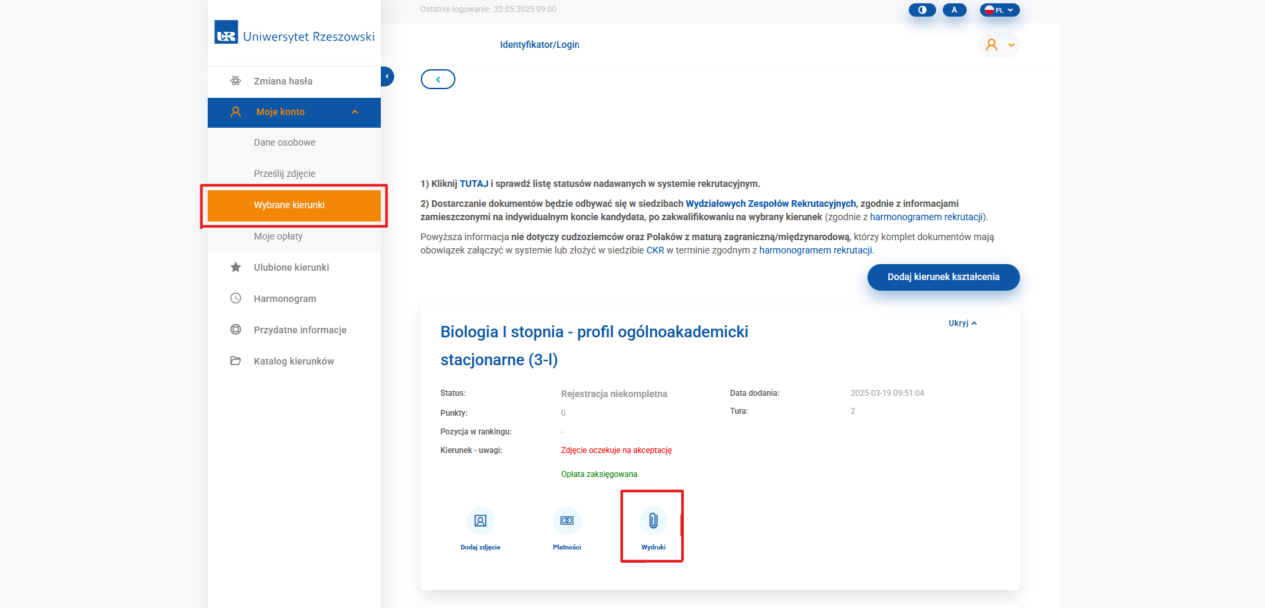This screenshot has height=608, width=1265.
Task: Open Katalog kierunków with folder icon
Action: point(294,361)
